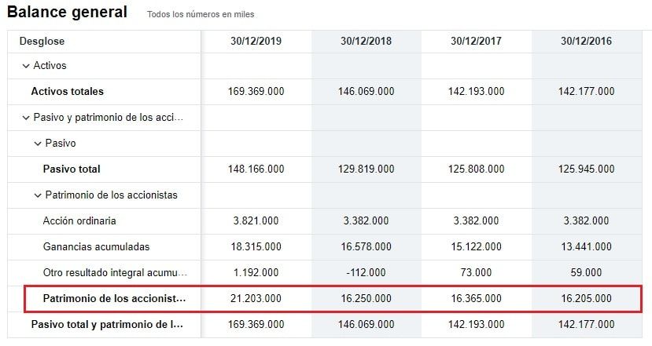The height and width of the screenshot is (346, 652).
Task: Click the 30/12/2019 column header
Action: click(x=256, y=41)
